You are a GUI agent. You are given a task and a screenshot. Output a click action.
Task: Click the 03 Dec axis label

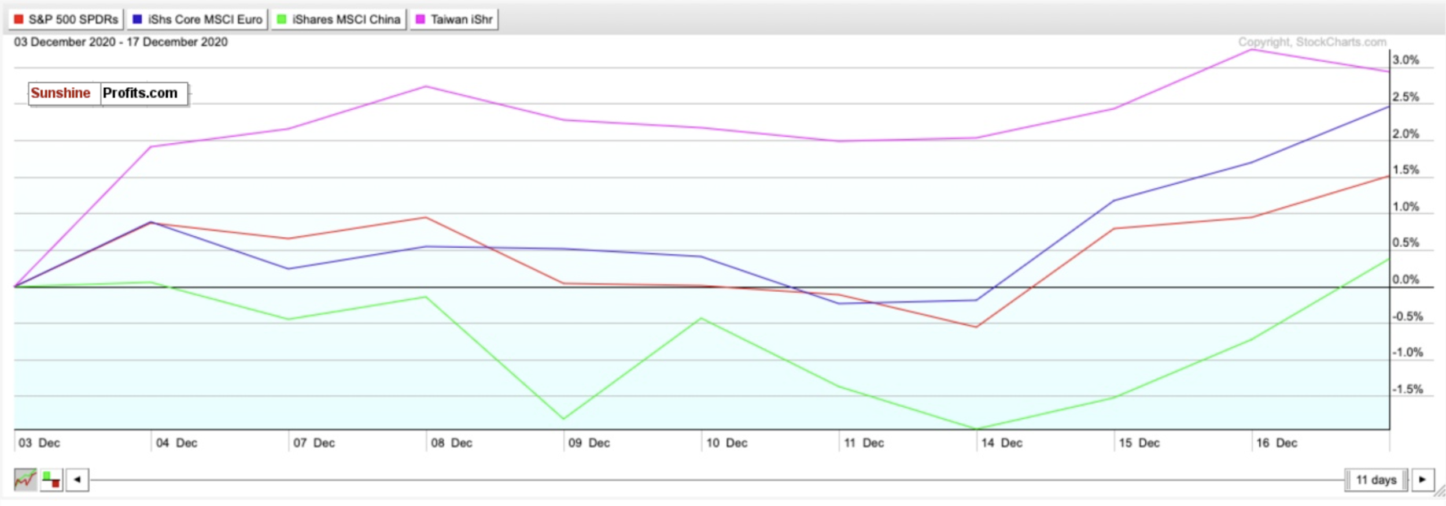point(39,443)
